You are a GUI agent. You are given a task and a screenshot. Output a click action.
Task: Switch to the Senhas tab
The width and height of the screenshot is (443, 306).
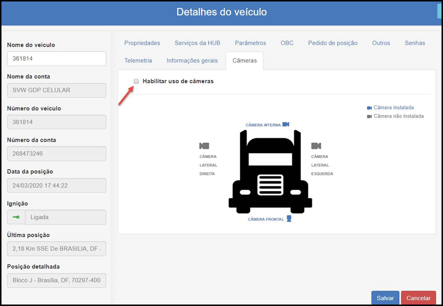[x=415, y=43]
